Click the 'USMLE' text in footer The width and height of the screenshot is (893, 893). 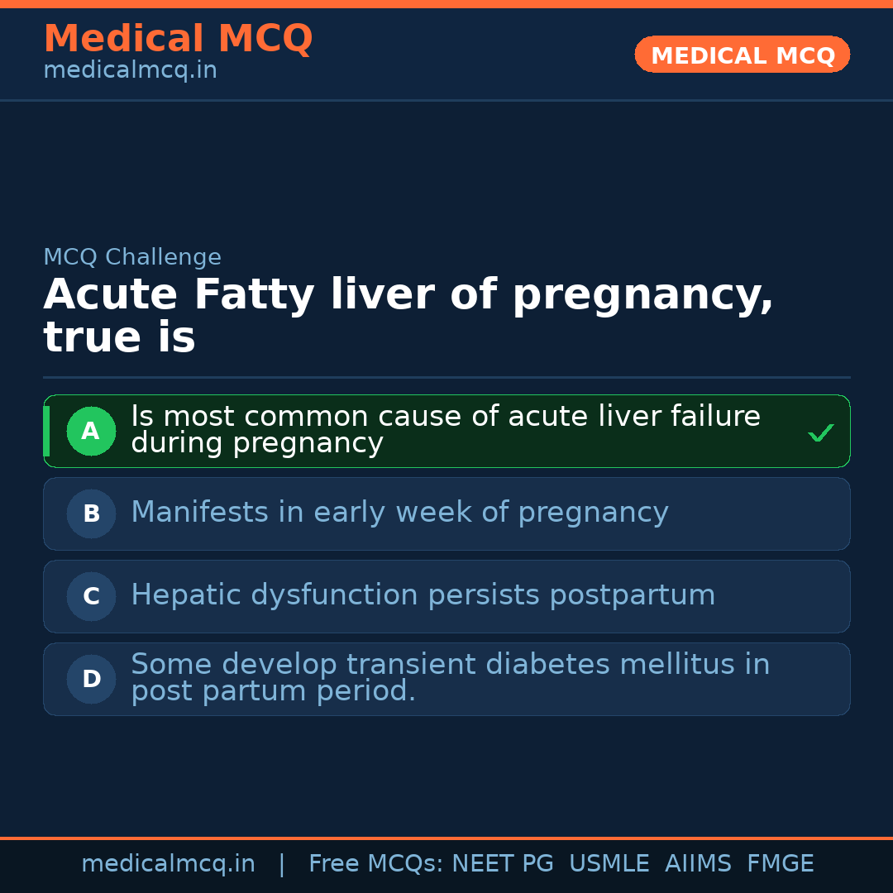(609, 864)
